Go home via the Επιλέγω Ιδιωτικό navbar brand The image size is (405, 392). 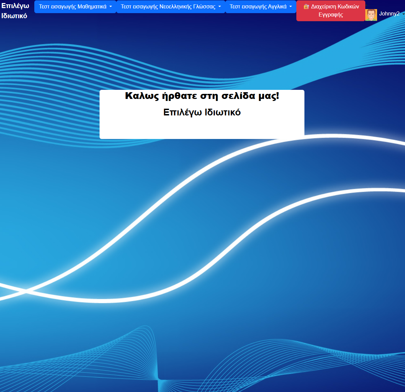(x=15, y=11)
